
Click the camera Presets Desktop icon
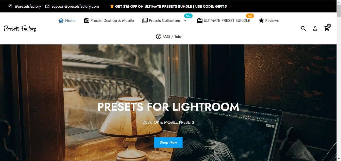click(x=87, y=21)
